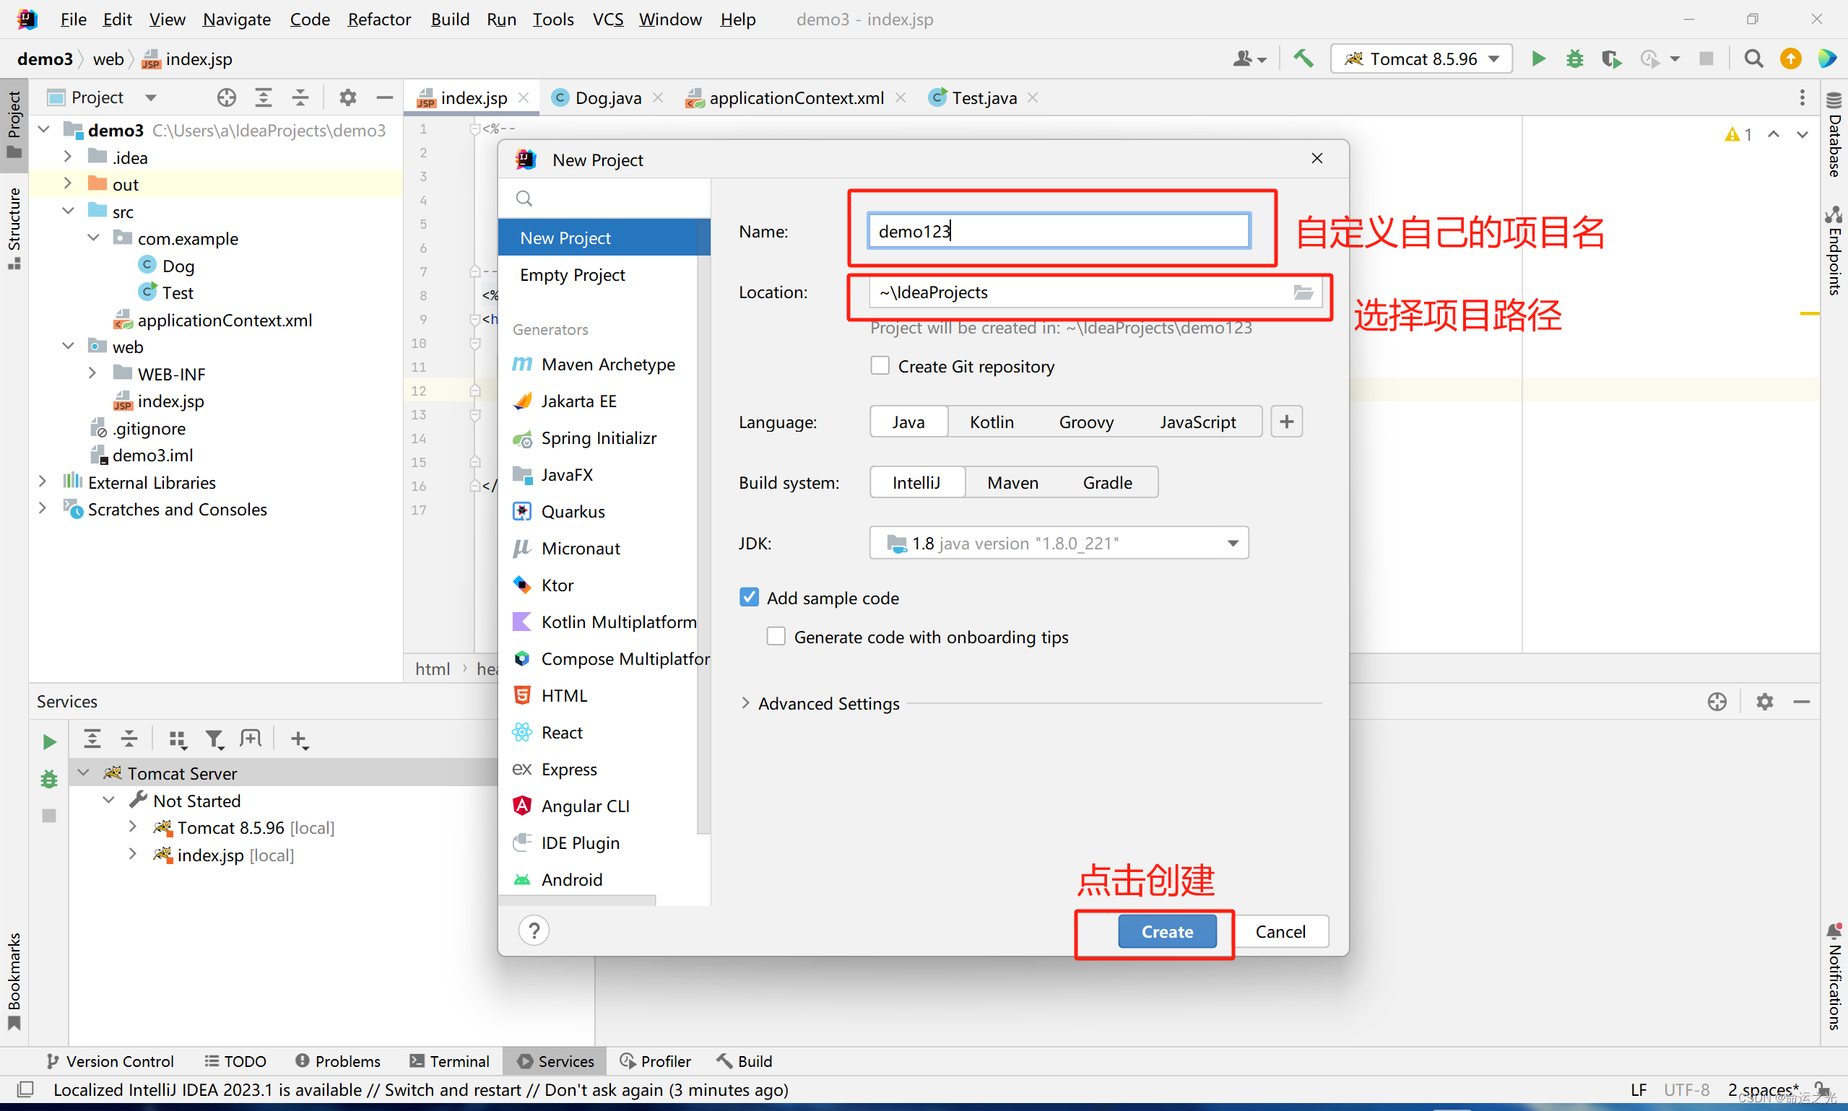1848x1111 pixels.
Task: Select the Run menu item
Action: coord(502,21)
